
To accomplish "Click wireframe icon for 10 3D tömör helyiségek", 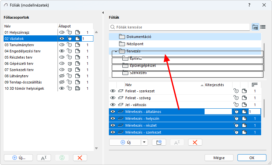I will (78, 88).
